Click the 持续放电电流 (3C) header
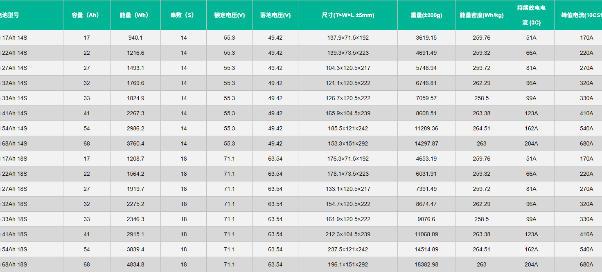Screen dimensions: 602x273 531,15
